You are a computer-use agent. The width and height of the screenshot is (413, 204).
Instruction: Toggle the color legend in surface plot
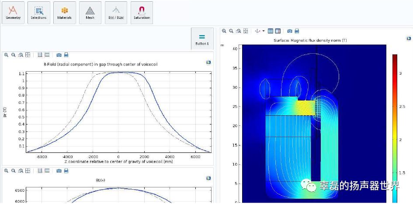278,31
